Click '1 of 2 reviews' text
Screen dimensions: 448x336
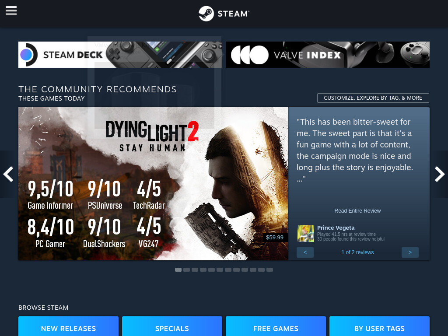357,252
